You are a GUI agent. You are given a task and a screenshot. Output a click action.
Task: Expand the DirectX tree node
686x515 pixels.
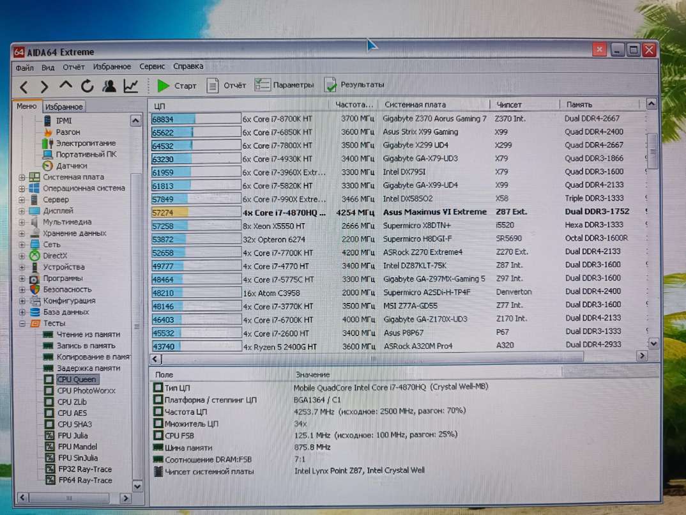pyautogui.click(x=22, y=256)
